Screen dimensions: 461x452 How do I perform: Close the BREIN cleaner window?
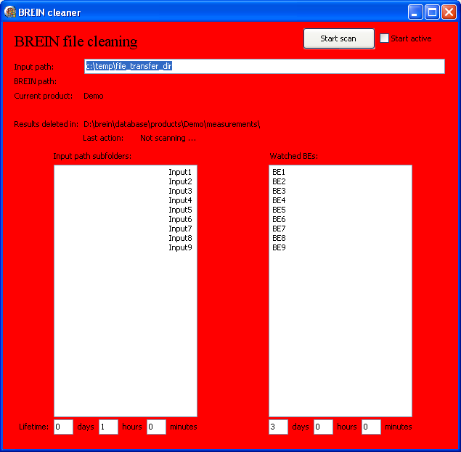point(449,12)
